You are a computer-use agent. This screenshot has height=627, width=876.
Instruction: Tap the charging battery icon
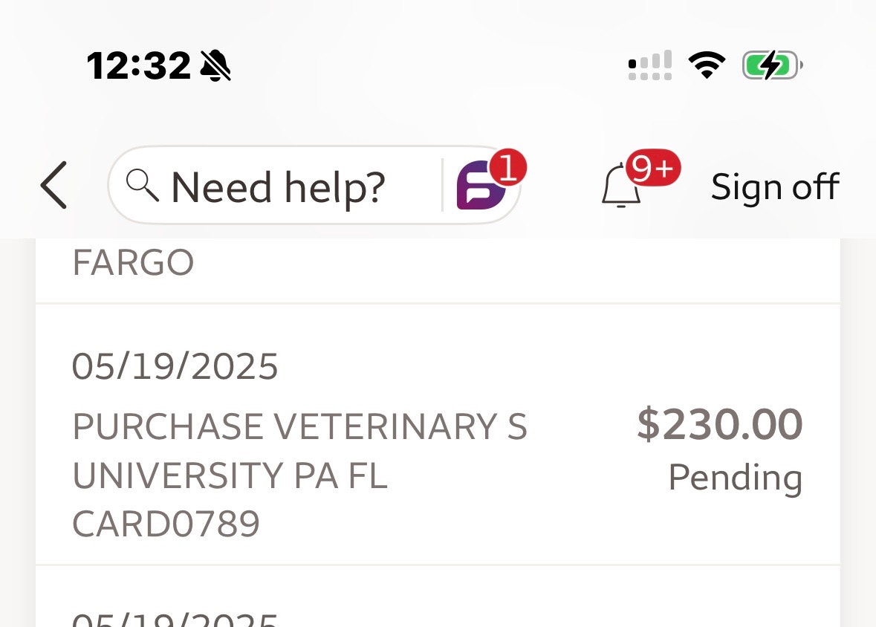[771, 65]
